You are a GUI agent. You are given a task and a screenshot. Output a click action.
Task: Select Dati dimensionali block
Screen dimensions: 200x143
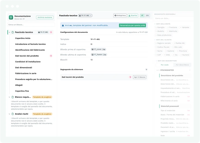point(23,67)
